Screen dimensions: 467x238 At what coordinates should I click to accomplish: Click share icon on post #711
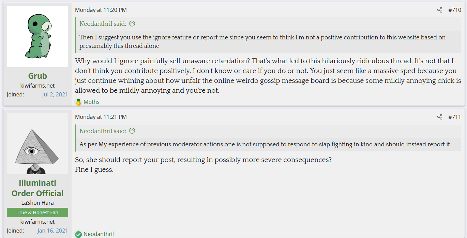coord(440,117)
